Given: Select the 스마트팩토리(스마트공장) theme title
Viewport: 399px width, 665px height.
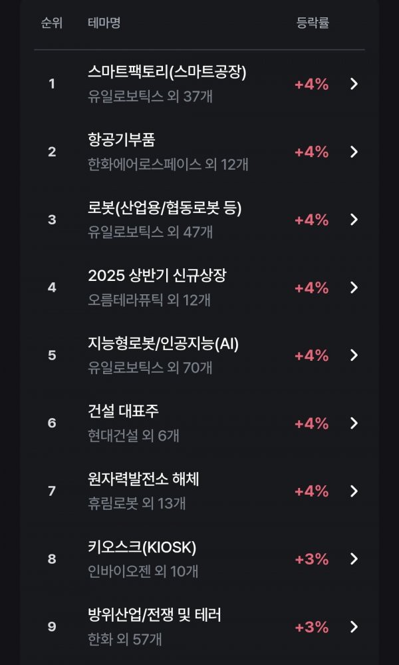Looking at the screenshot, I should pos(167,73).
